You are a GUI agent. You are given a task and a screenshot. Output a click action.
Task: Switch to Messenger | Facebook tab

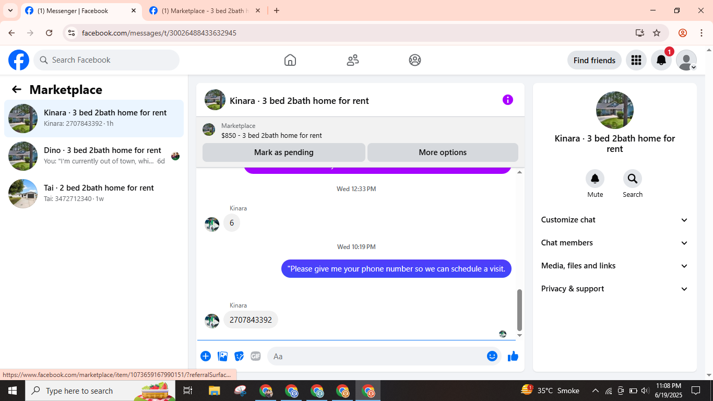[81, 11]
